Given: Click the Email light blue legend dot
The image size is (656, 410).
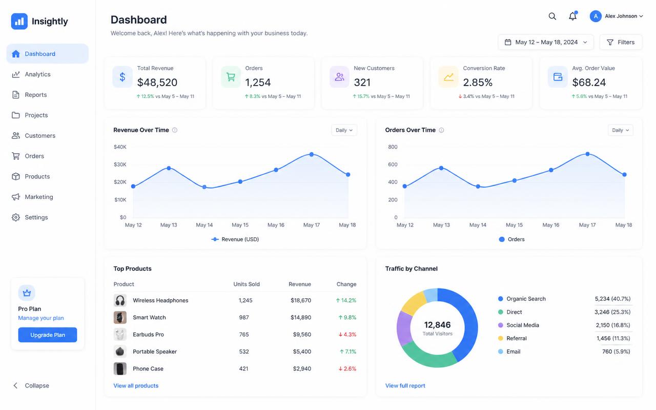Looking at the screenshot, I should (501, 352).
